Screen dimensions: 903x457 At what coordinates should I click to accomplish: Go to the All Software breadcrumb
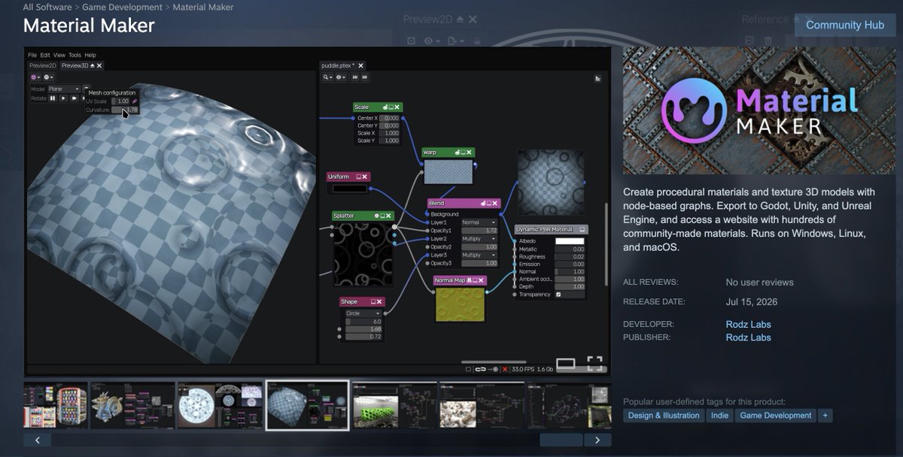point(47,7)
